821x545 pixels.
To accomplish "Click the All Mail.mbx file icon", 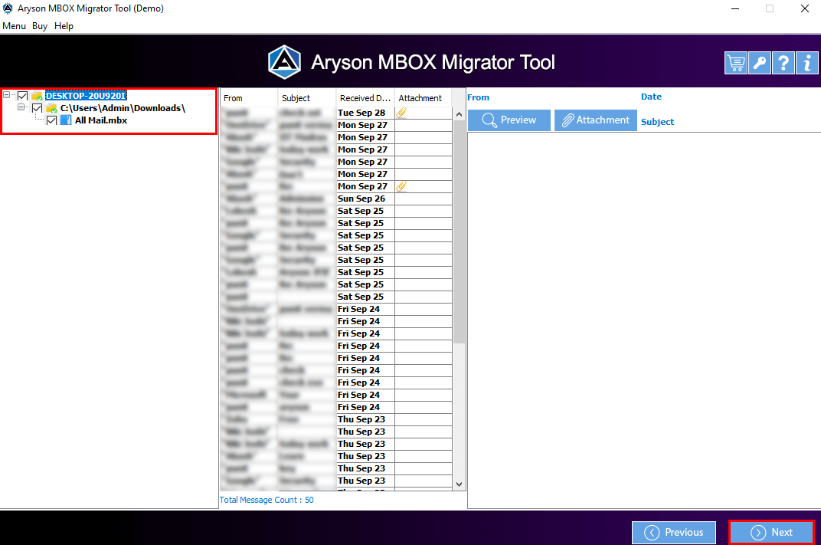I will (x=66, y=120).
